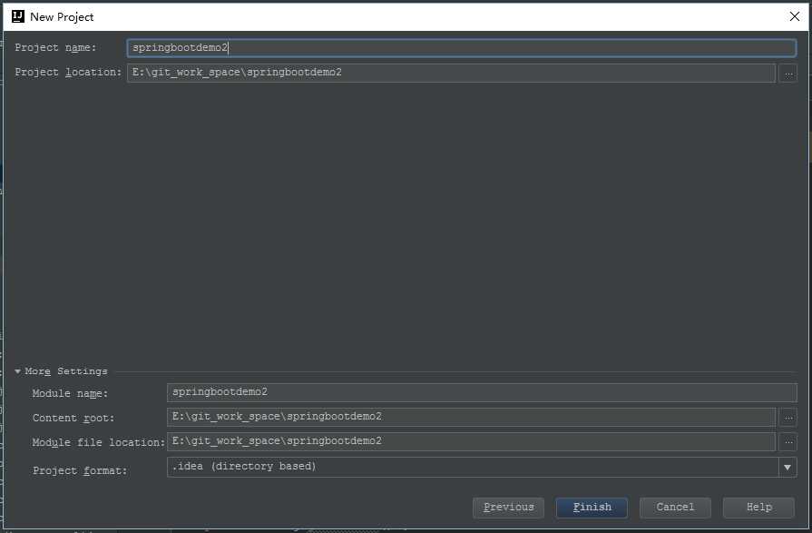This screenshot has height=533, width=812.
Task: Cancel the New Project dialog
Action: tap(675, 508)
